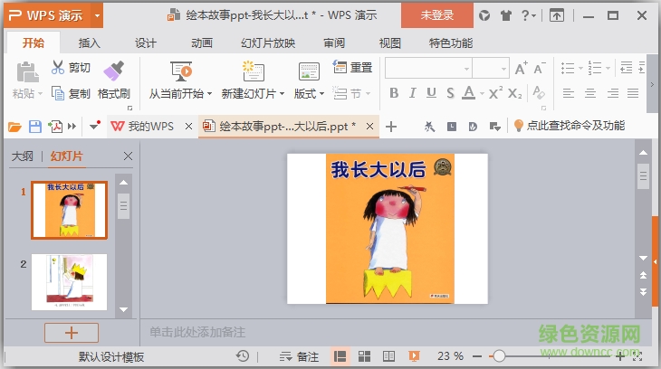Toggle Italic text formatting

pyautogui.click(x=412, y=93)
